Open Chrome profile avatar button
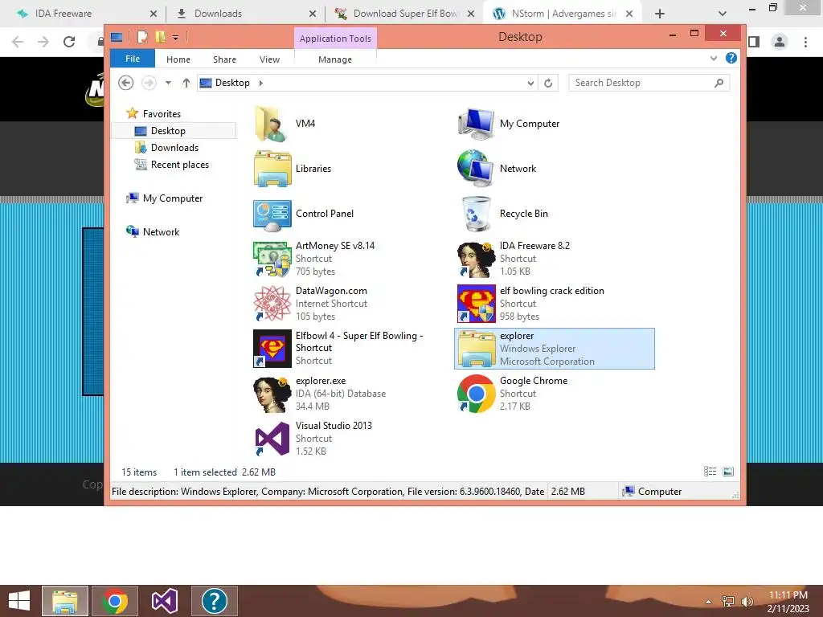This screenshot has width=823, height=617. click(x=780, y=42)
